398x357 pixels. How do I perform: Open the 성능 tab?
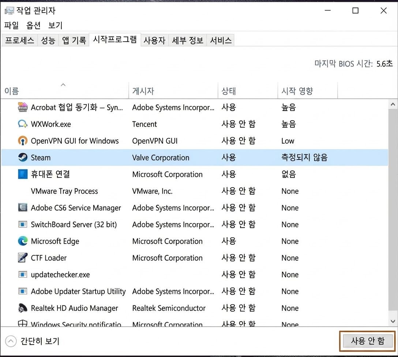point(48,41)
